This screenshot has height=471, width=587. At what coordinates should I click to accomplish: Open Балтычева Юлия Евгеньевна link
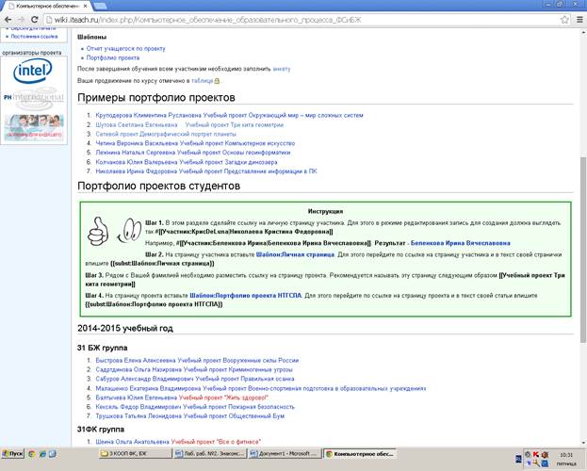click(137, 398)
